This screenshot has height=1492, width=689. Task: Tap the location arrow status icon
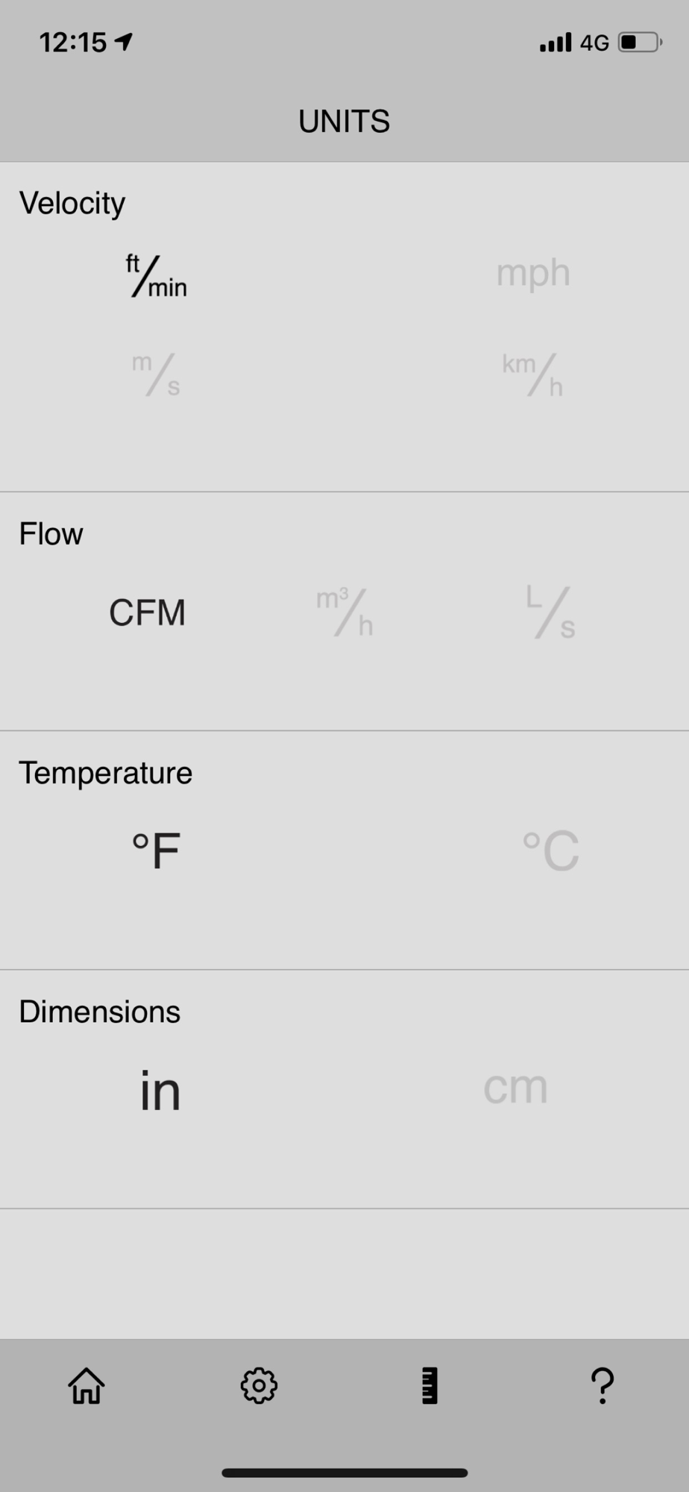point(124,42)
